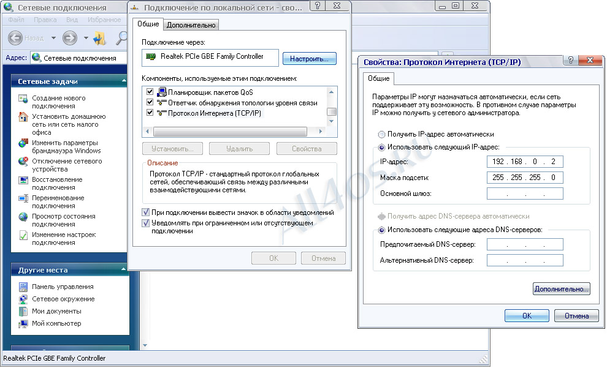
Task: Click the firewall icon 'Изменить параметры брандмауэра'
Action: [x=23, y=143]
